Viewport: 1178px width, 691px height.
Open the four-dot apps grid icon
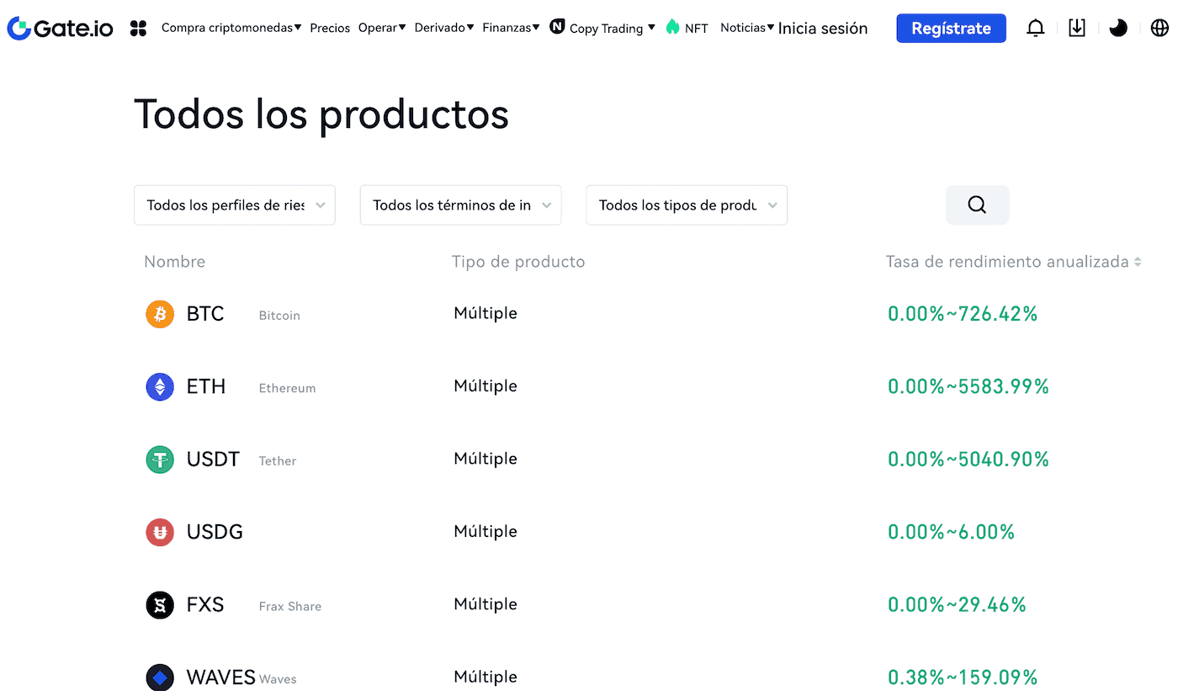pos(139,29)
